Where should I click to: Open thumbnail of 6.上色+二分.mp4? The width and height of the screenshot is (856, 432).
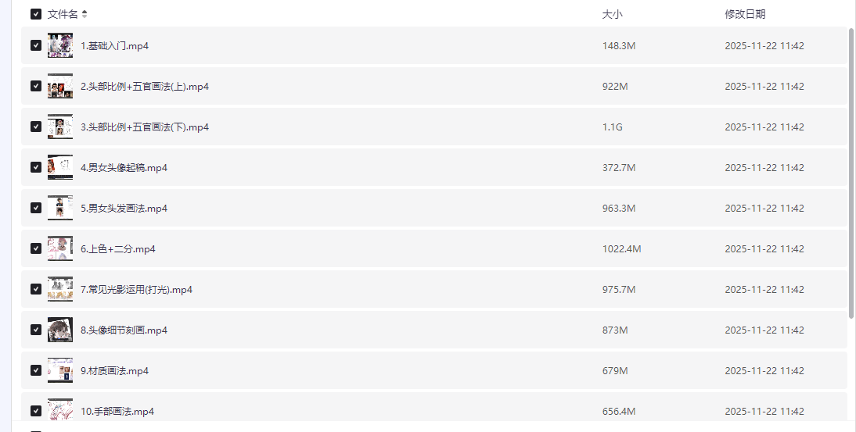(60, 249)
